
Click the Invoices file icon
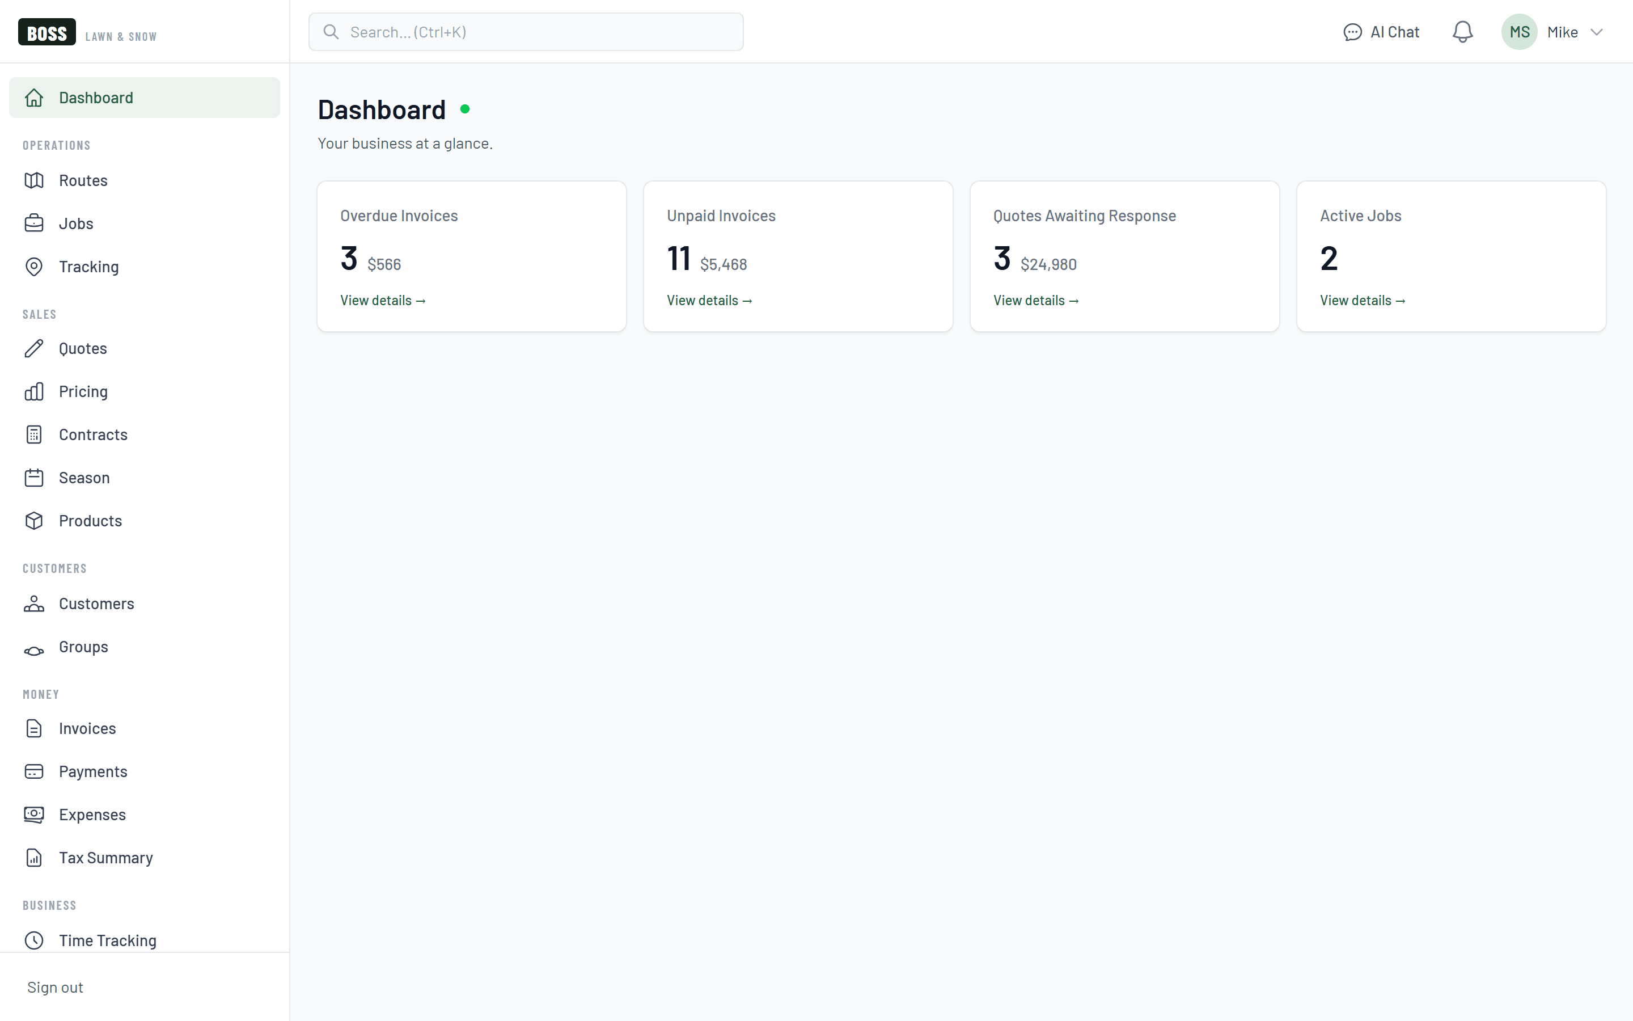[34, 729]
